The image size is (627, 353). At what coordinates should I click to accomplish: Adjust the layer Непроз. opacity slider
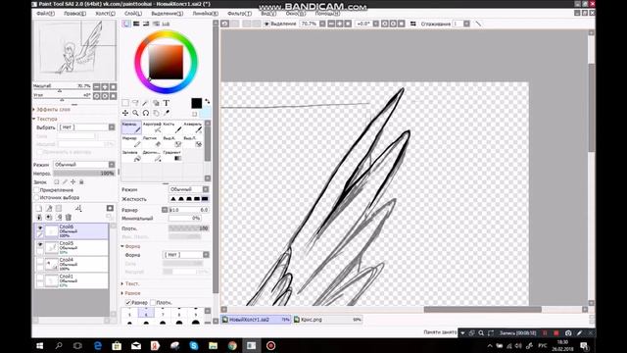pyautogui.click(x=84, y=174)
